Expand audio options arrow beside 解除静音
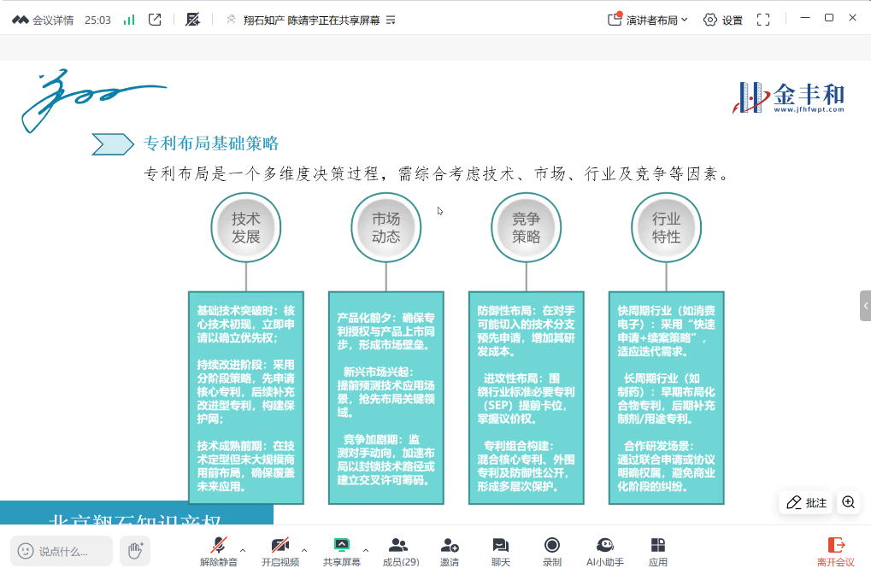 tap(243, 551)
